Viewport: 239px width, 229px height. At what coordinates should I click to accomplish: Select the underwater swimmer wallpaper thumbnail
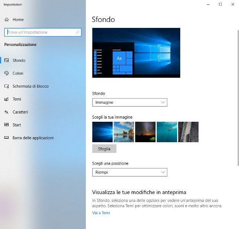[x=167, y=132]
